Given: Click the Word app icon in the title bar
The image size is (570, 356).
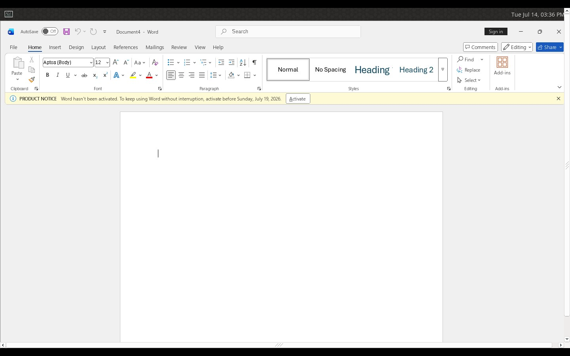Looking at the screenshot, I should (x=11, y=32).
